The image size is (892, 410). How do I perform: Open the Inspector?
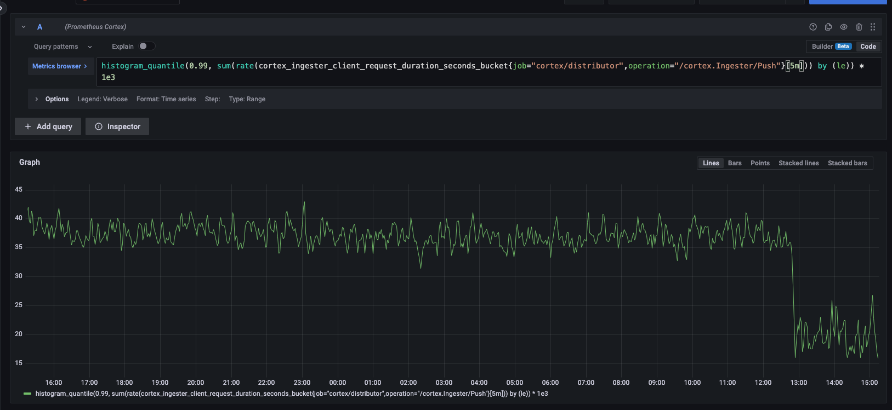(117, 126)
